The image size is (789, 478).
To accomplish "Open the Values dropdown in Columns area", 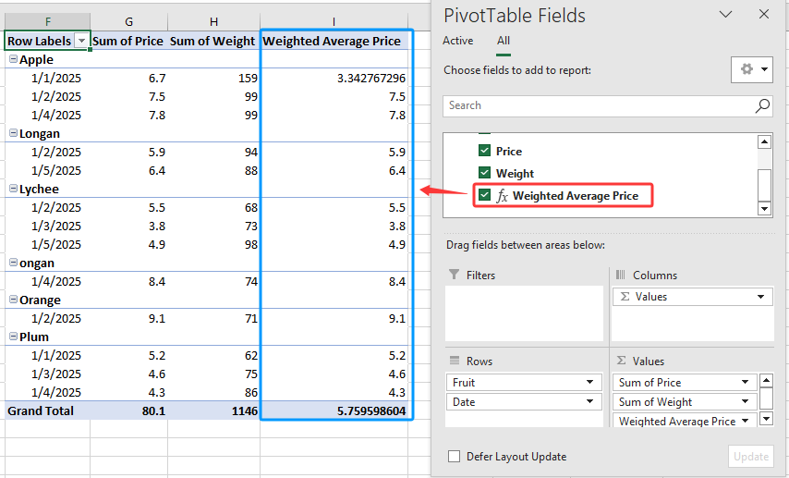I will [761, 297].
